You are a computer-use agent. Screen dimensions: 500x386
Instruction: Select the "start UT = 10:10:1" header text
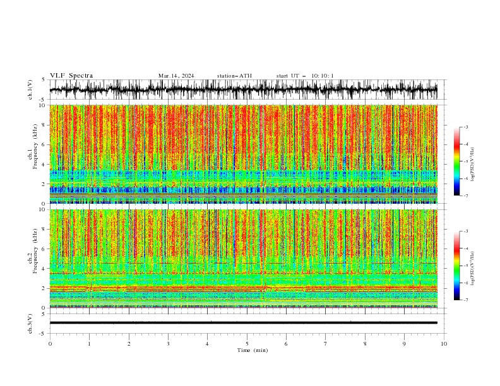click(305, 76)
